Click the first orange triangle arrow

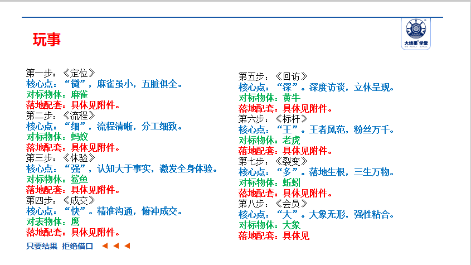105,245
